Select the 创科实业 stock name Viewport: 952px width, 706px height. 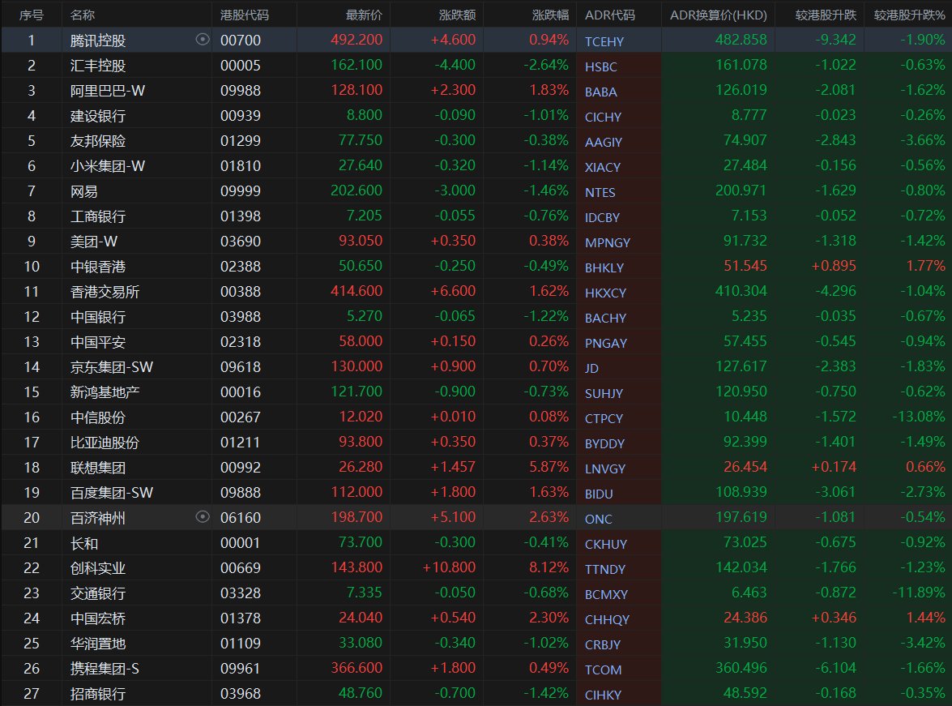click(x=98, y=567)
